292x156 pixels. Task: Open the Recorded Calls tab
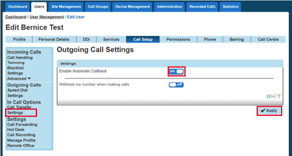(x=202, y=7)
